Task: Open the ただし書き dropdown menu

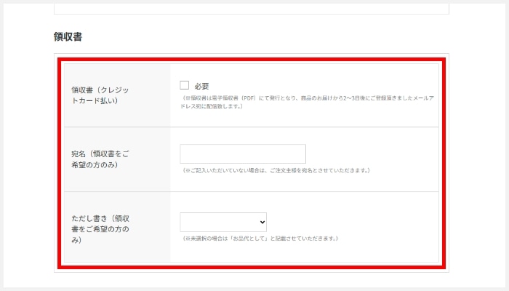Action: [223, 222]
